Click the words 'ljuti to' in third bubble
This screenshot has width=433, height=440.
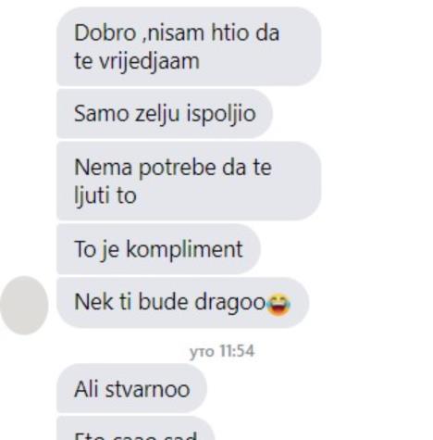[105, 195]
